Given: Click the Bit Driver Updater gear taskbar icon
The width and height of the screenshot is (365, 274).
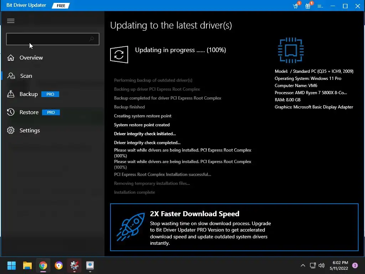Looking at the screenshot, I should (74, 265).
